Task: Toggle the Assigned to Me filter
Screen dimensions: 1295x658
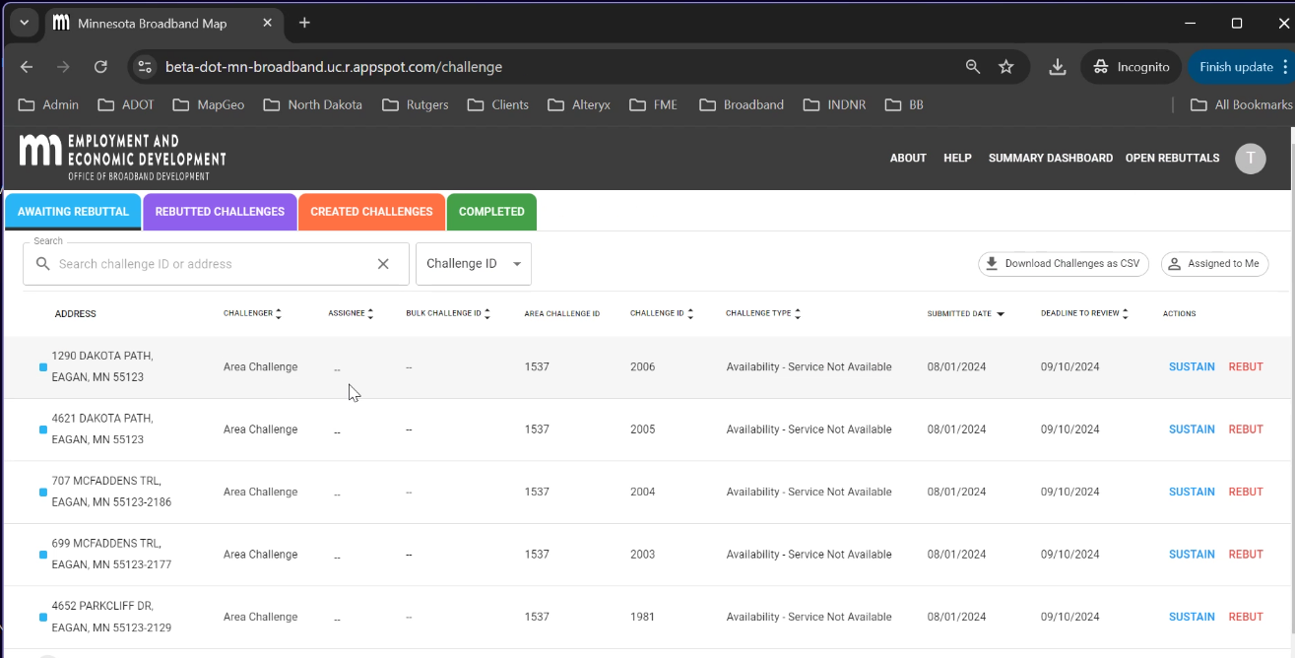Action: (1214, 264)
